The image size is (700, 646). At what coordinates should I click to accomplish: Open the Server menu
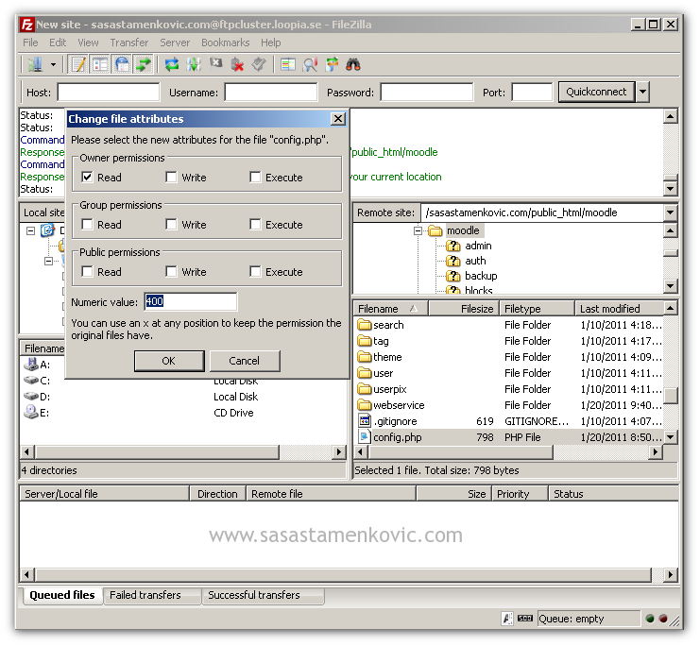[175, 42]
